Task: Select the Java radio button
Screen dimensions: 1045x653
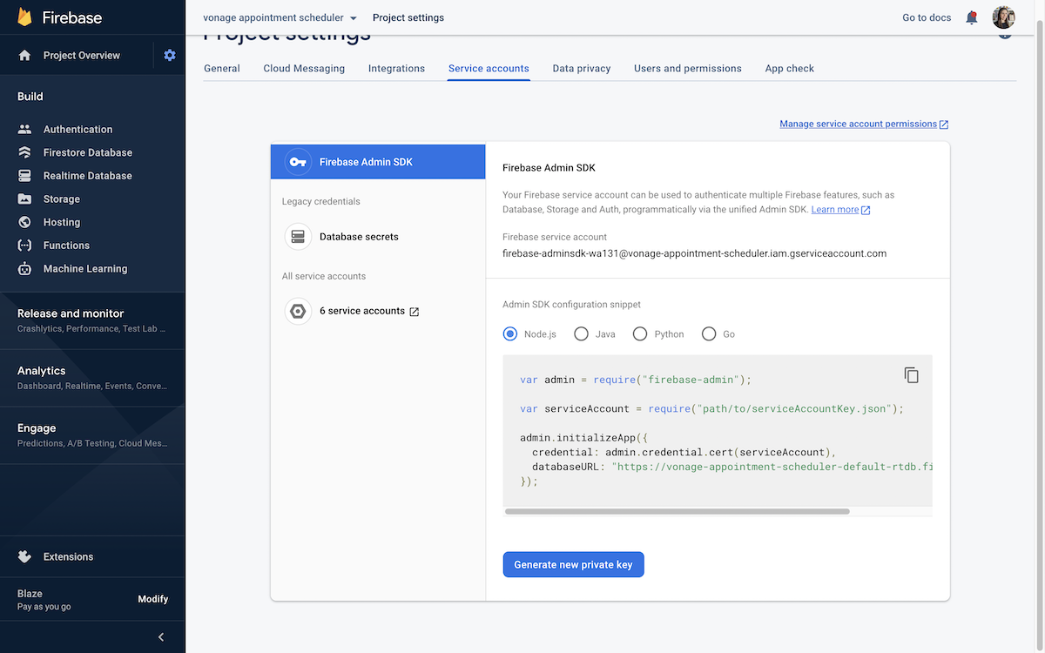Action: (x=581, y=333)
